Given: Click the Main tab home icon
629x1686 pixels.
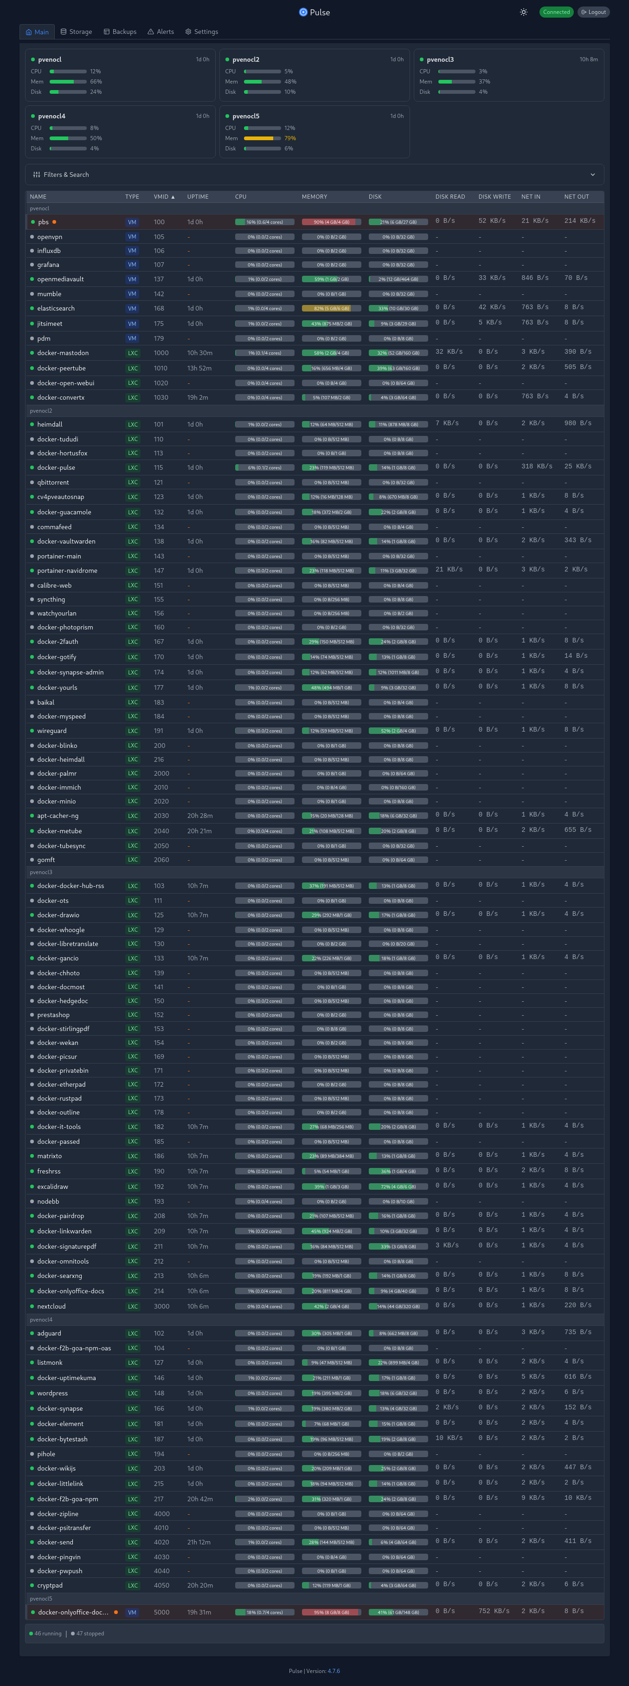Looking at the screenshot, I should [x=29, y=32].
